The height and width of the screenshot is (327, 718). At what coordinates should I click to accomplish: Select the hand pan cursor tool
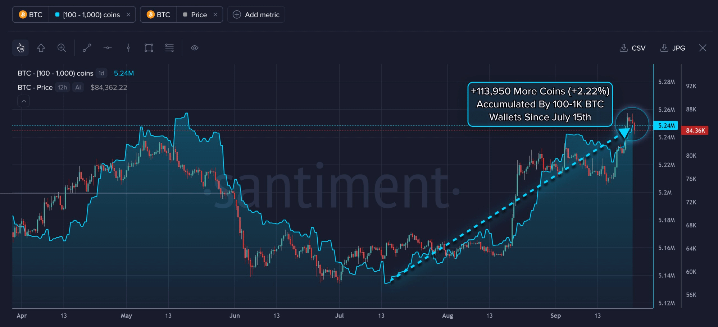click(21, 48)
